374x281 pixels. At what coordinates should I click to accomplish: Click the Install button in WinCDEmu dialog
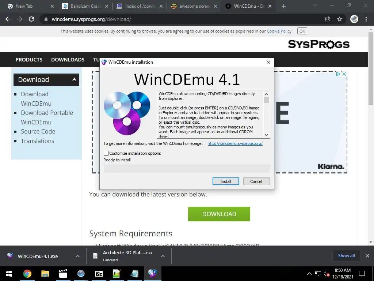pos(226,181)
